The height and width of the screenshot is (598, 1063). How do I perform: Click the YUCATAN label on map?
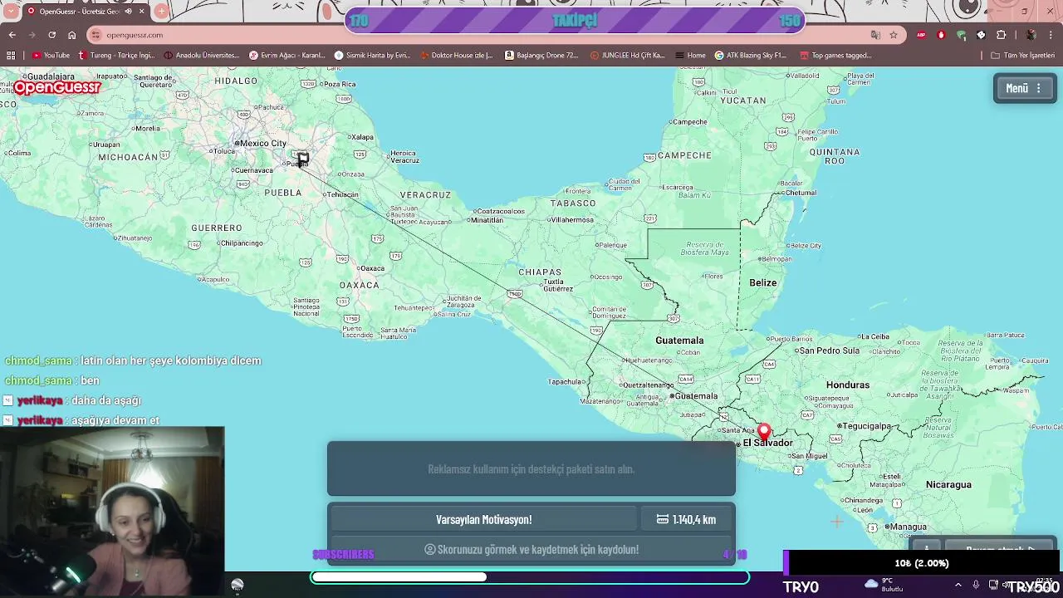[743, 100]
